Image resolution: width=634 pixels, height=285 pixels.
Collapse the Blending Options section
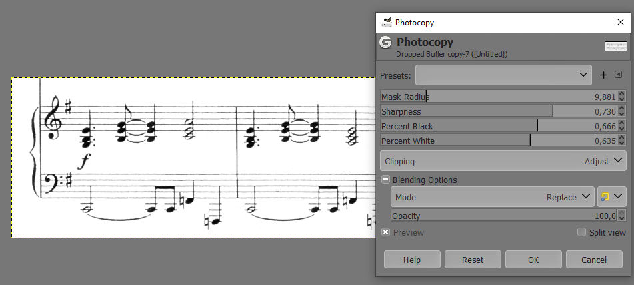pos(386,180)
